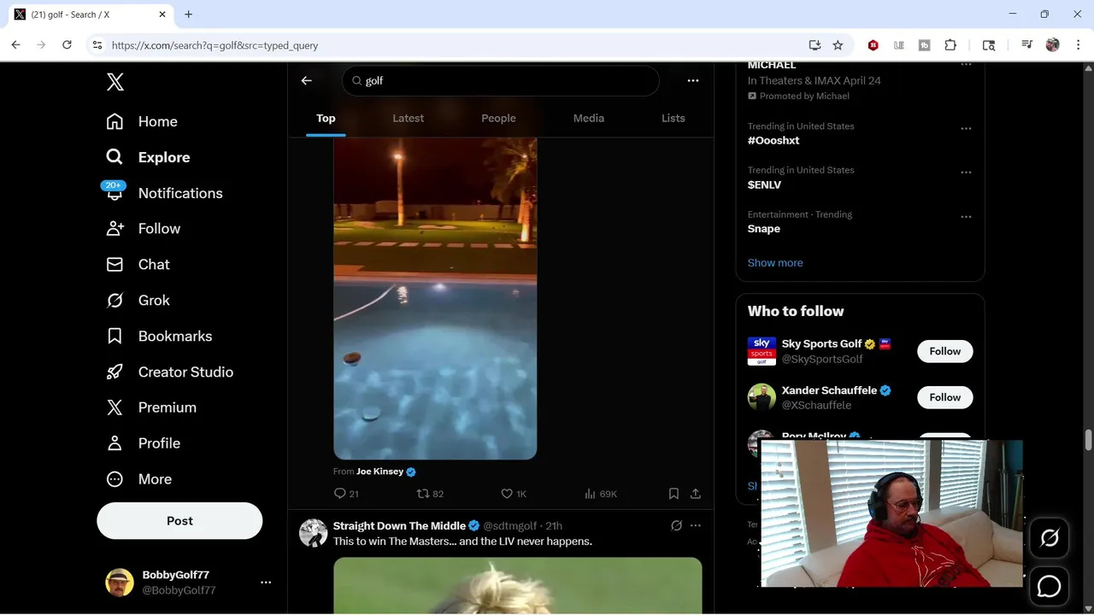Click browser back button
1094x615 pixels.
(x=15, y=45)
